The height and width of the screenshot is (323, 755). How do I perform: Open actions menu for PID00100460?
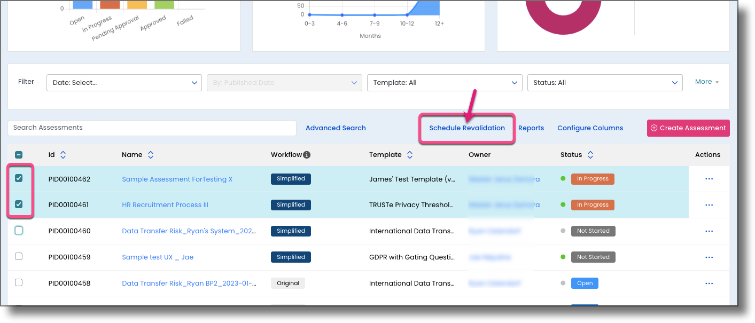(709, 231)
